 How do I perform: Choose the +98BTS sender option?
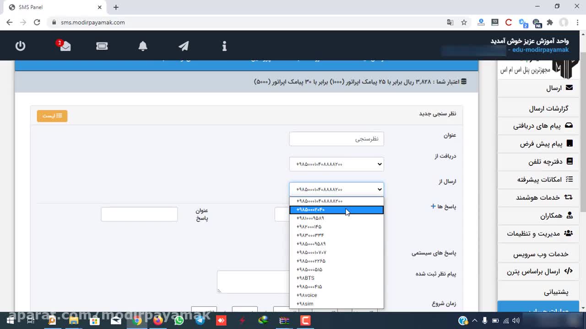(305, 278)
